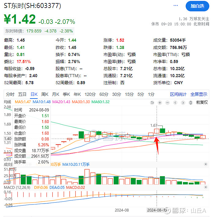Zoom in chart with plus icon
Screen dimensions: 212x217
(x=160, y=103)
